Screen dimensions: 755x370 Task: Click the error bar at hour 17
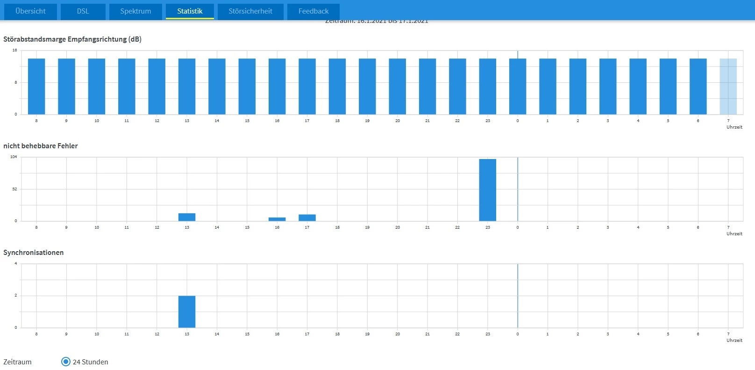307,218
